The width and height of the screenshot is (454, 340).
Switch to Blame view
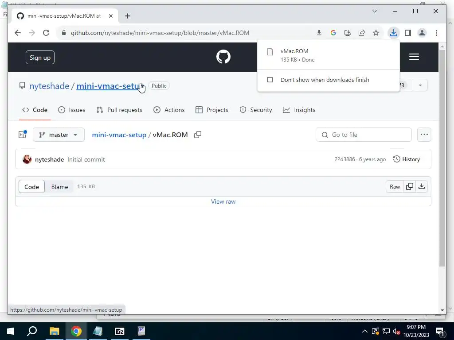60,187
